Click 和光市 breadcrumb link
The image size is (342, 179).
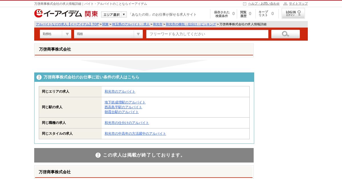[158, 24]
